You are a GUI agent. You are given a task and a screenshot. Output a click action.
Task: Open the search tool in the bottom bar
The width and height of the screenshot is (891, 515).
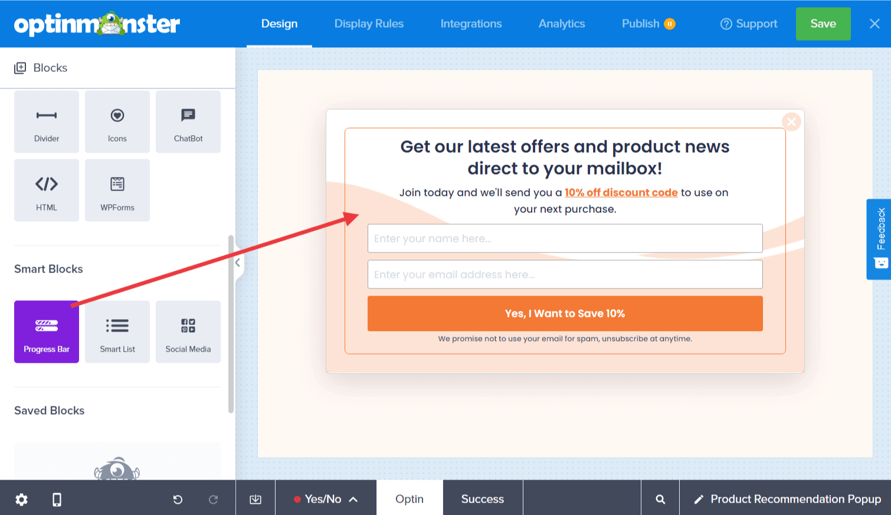[659, 499]
